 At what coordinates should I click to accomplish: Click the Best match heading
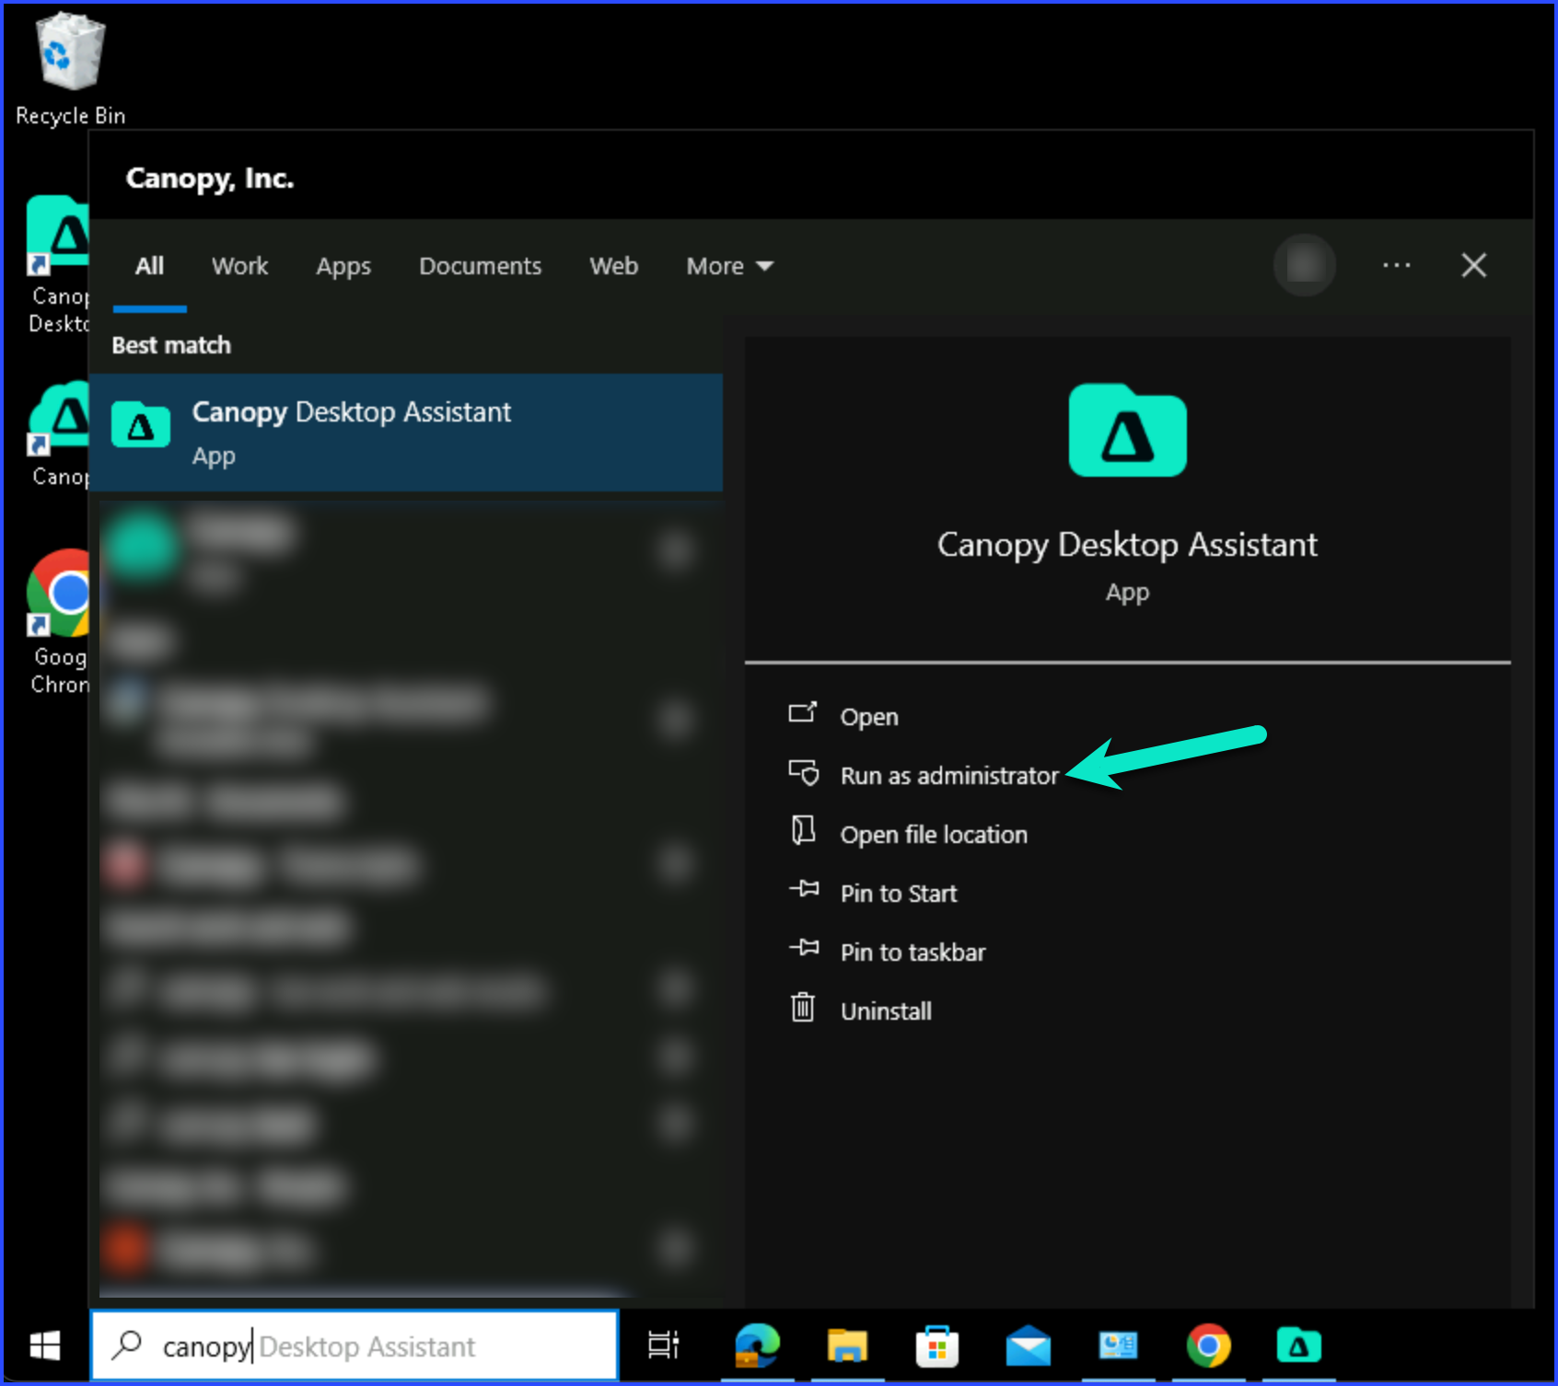[x=171, y=345]
